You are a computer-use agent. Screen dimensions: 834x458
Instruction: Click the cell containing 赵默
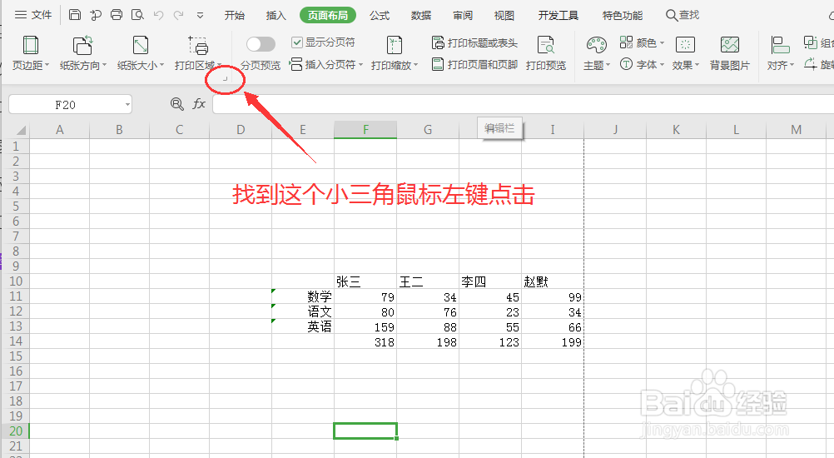click(x=552, y=281)
